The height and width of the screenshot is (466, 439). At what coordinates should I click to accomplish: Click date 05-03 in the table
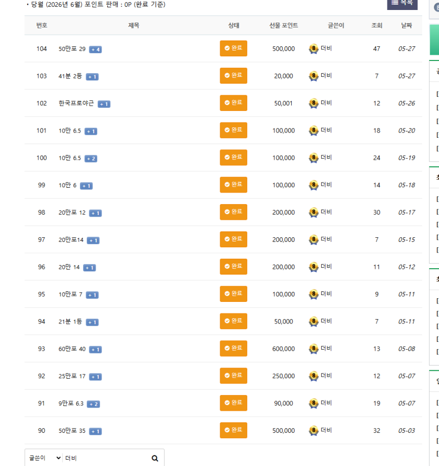tap(406, 431)
